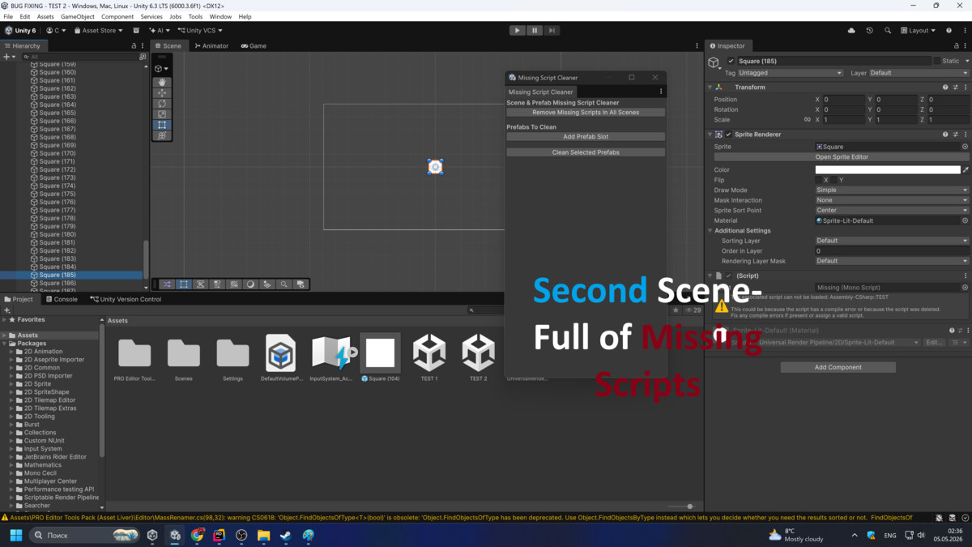Open the Mask Interaction dropdown
Screen dimensions: 972x547
click(x=892, y=200)
